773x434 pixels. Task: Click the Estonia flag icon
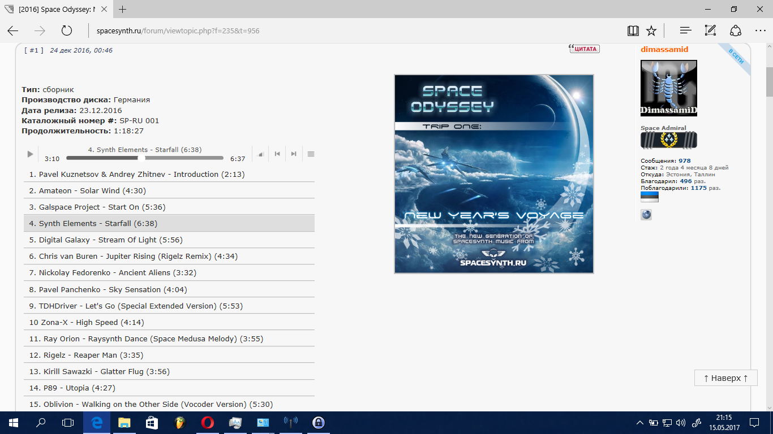point(650,197)
